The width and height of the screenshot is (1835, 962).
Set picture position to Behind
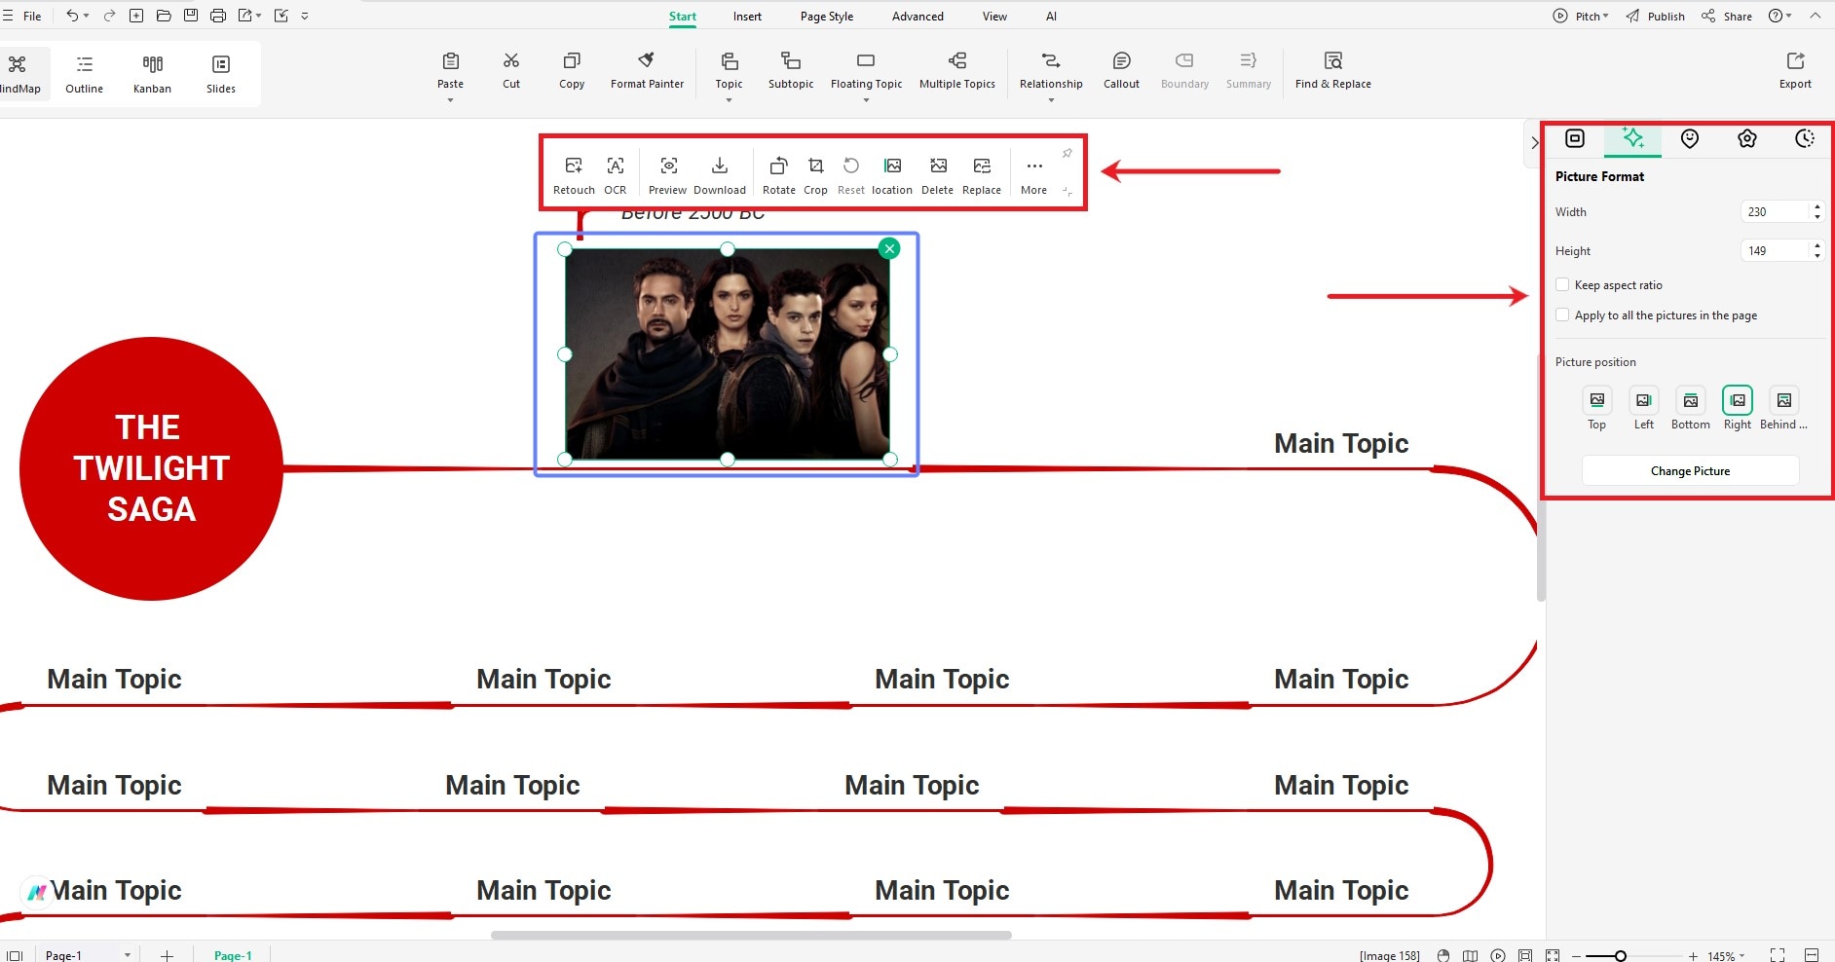[1784, 400]
